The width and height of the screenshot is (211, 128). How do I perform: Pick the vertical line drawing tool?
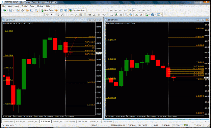tap(67, 14)
